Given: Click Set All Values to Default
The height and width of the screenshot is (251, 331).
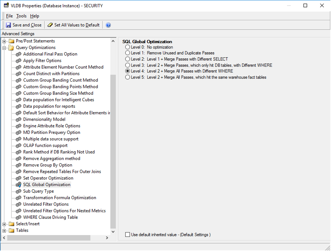Looking at the screenshot, I should tap(73, 25).
